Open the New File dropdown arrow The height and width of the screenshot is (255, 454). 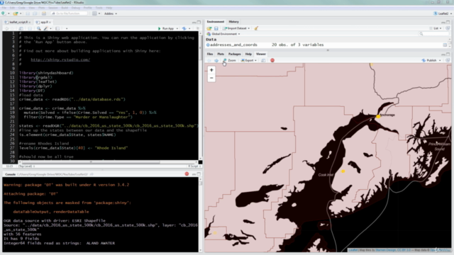coord(9,13)
